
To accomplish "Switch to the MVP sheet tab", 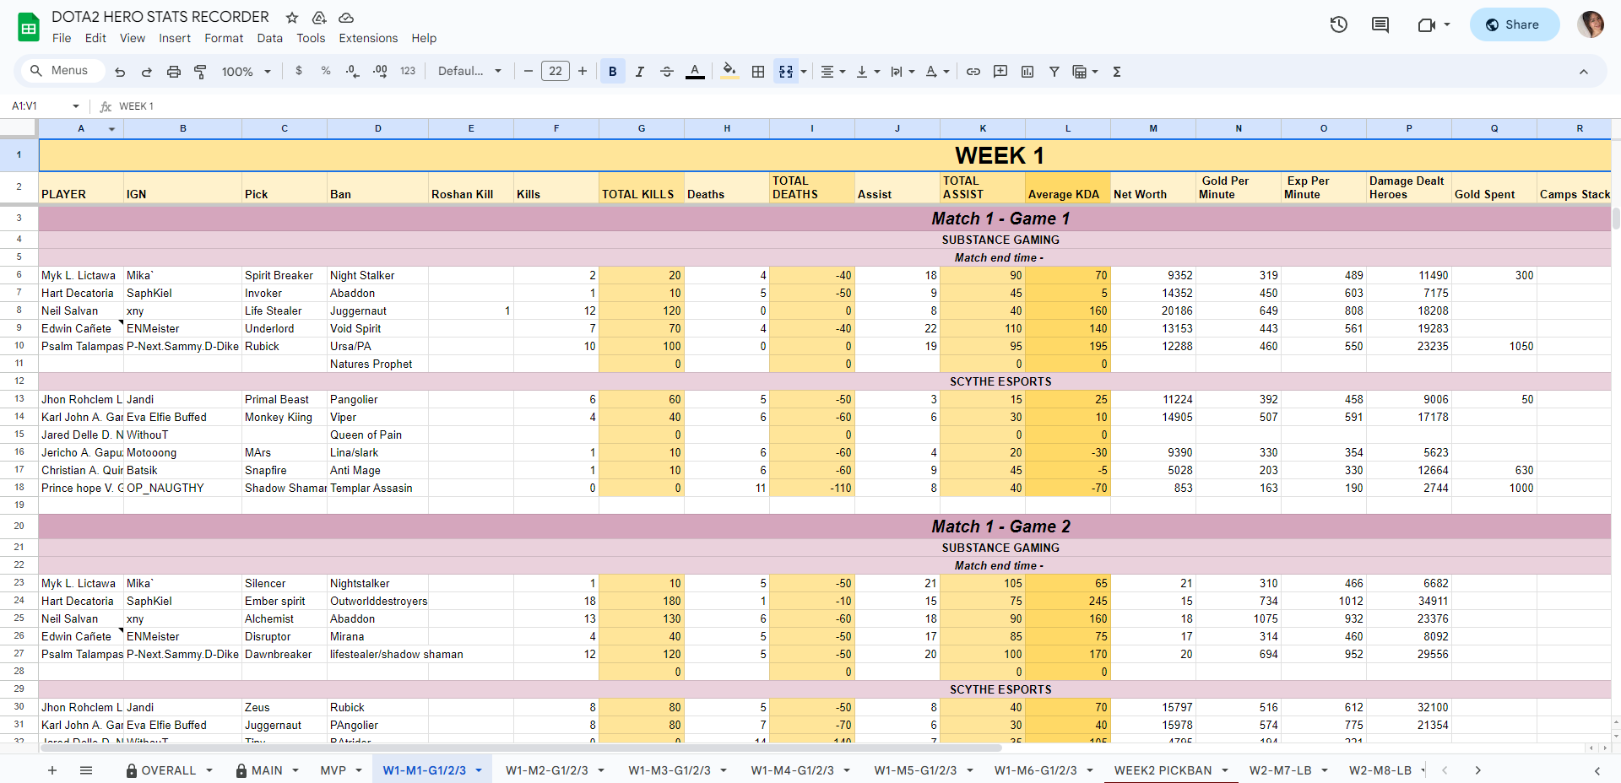I will (333, 770).
